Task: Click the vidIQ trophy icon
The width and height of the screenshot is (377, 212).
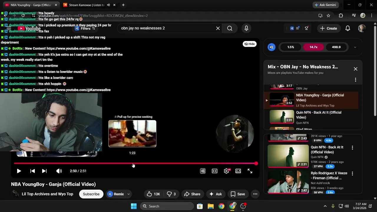Action: [x=307, y=28]
